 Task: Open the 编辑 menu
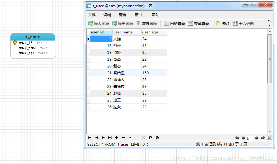[107, 15]
